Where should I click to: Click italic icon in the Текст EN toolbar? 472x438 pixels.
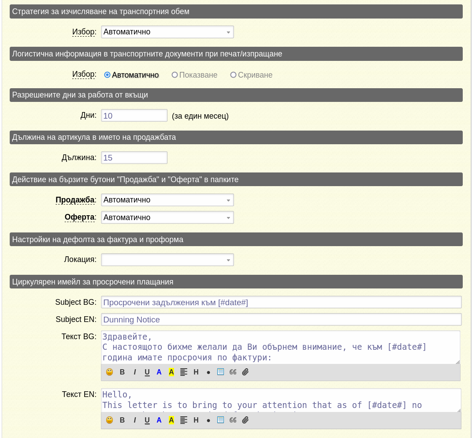(134, 420)
